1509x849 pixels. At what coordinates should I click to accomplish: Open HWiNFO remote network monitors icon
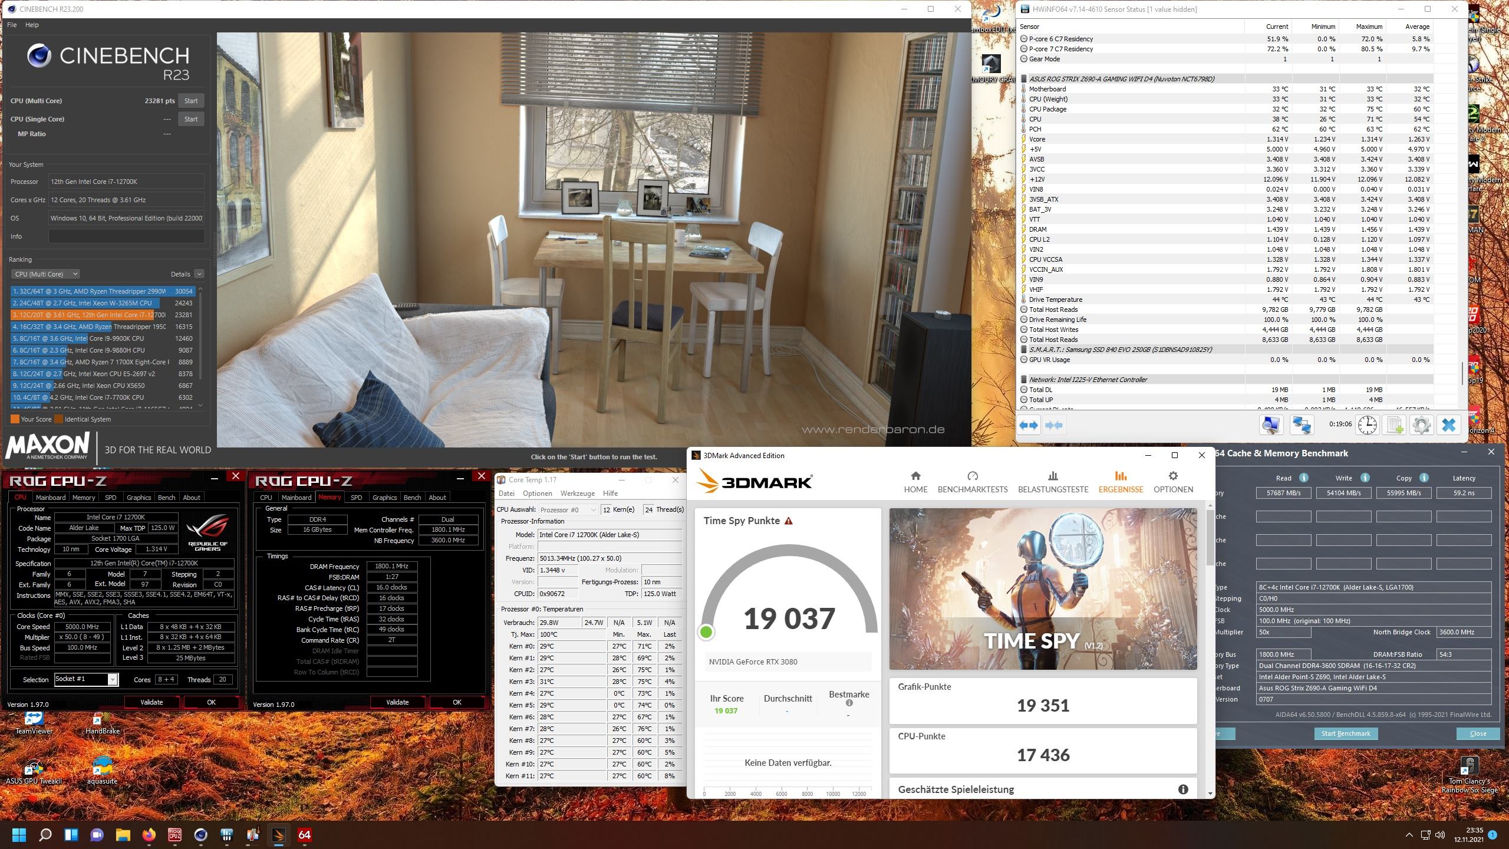(x=1302, y=425)
